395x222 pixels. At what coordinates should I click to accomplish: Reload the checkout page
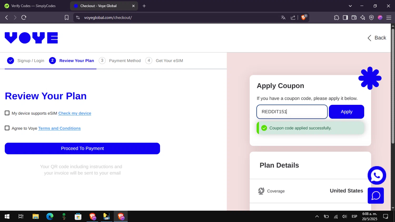click(x=24, y=18)
